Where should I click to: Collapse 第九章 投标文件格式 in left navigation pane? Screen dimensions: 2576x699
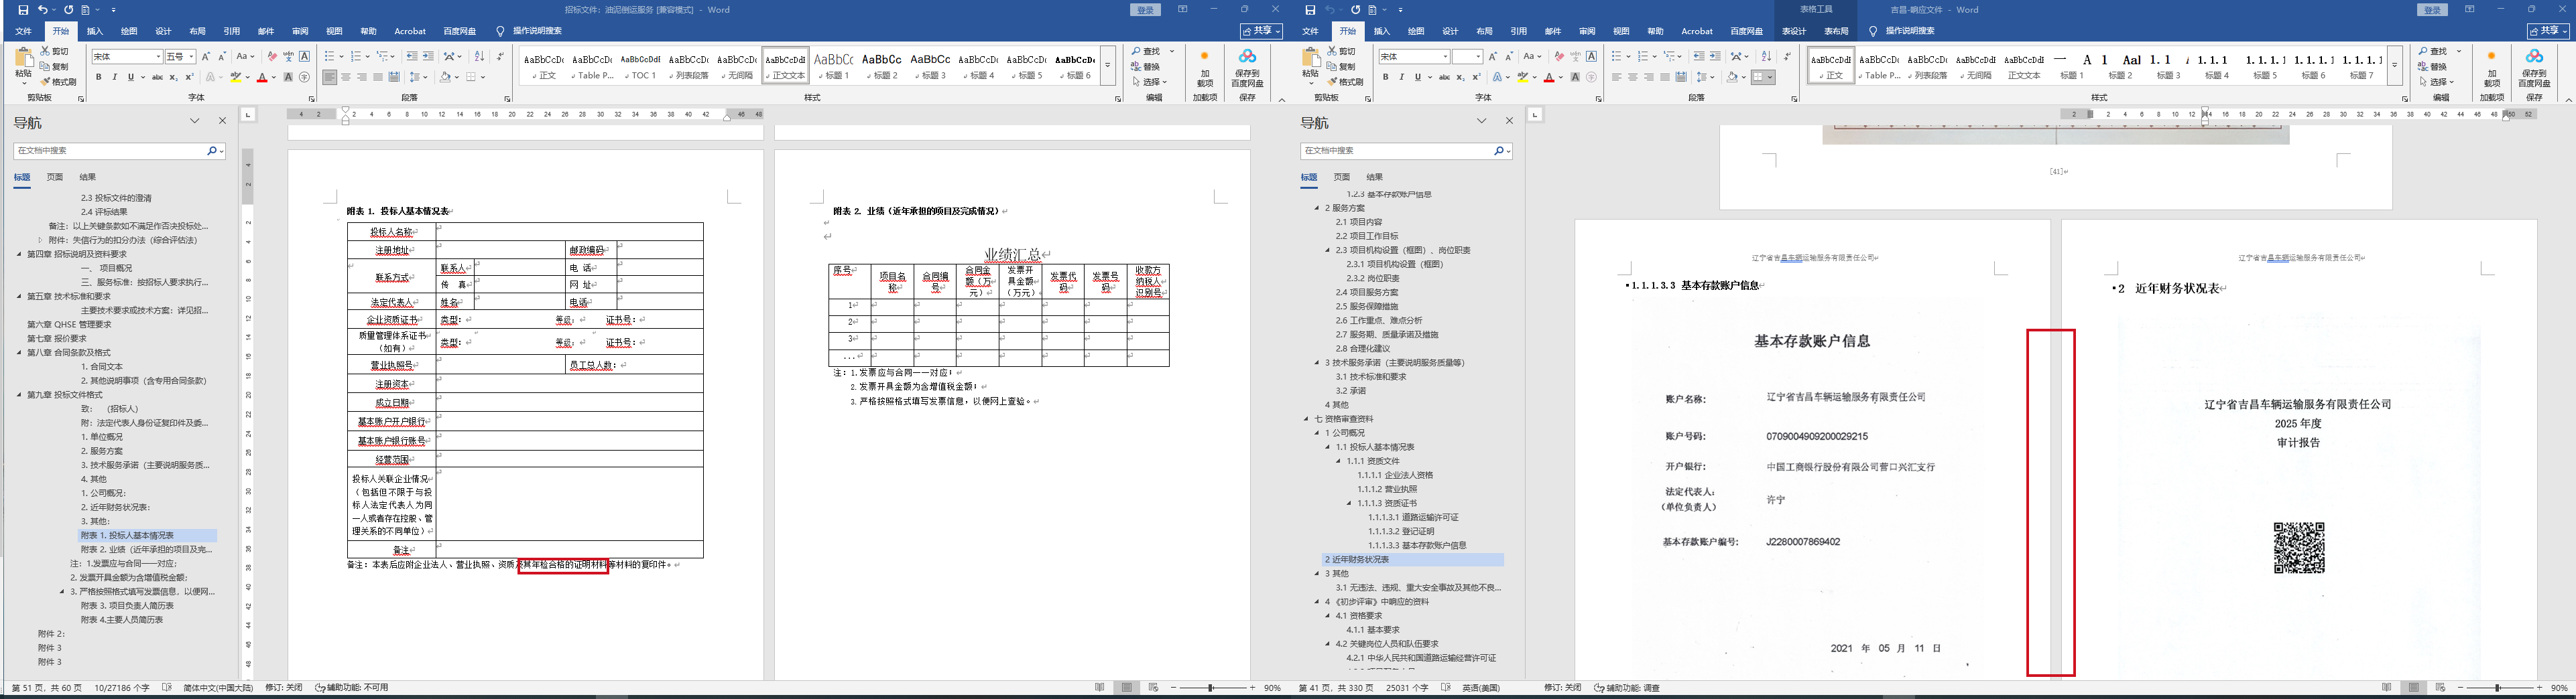pyautogui.click(x=19, y=394)
